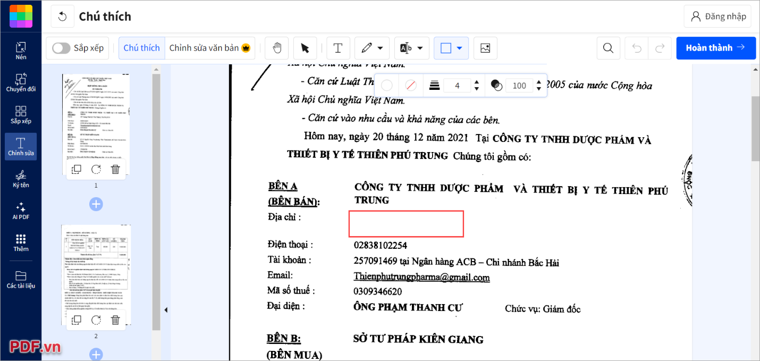Image resolution: width=760 pixels, height=361 pixels.
Task: Click the Hoàn thành button
Action: (x=716, y=48)
